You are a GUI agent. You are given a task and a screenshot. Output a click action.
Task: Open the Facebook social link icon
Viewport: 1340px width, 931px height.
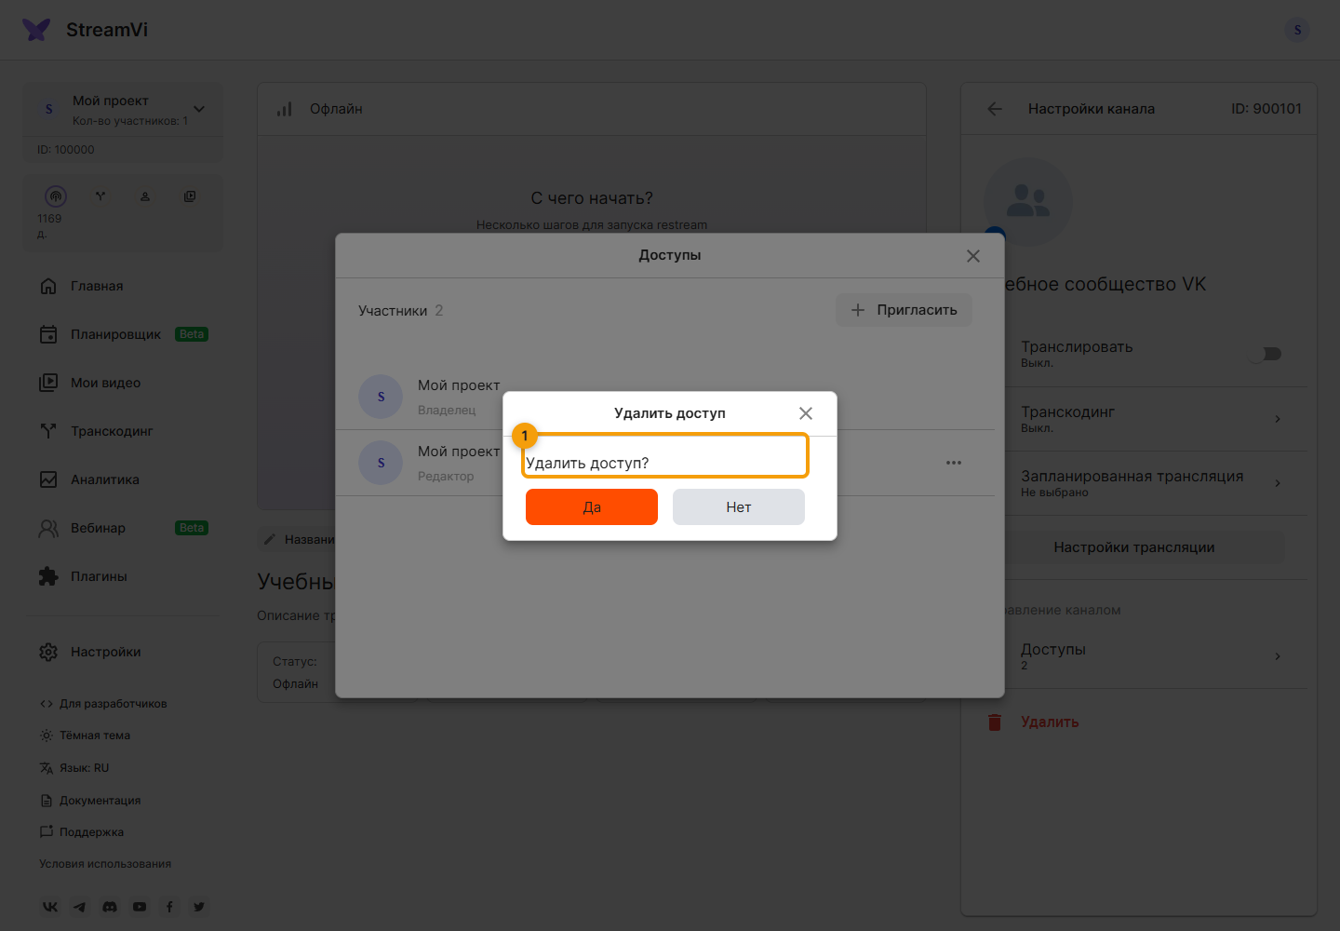[x=169, y=907]
